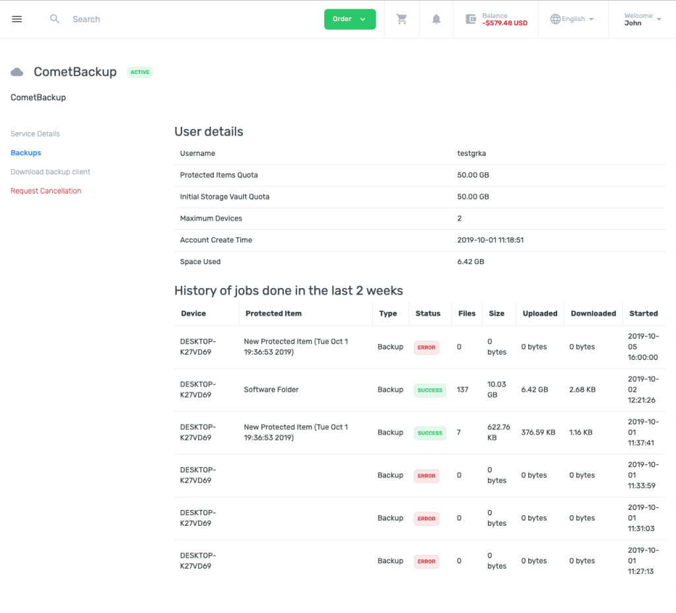This screenshot has width=676, height=613.
Task: Click the 1.16 KB downloaded cell
Action: 581,432
